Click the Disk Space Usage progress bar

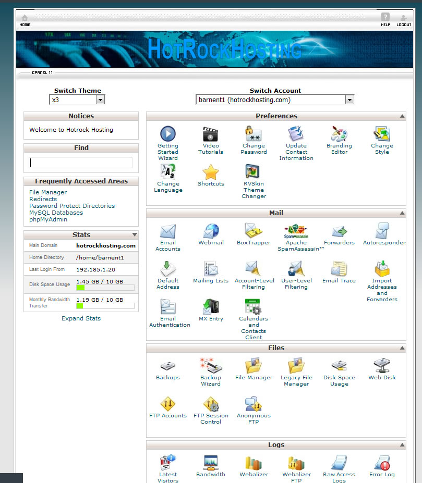(105, 288)
